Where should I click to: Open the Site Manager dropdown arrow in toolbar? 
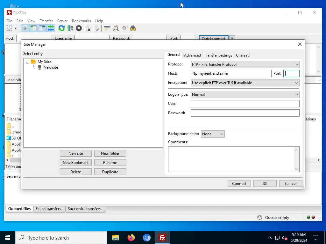pyautogui.click(x=16, y=28)
